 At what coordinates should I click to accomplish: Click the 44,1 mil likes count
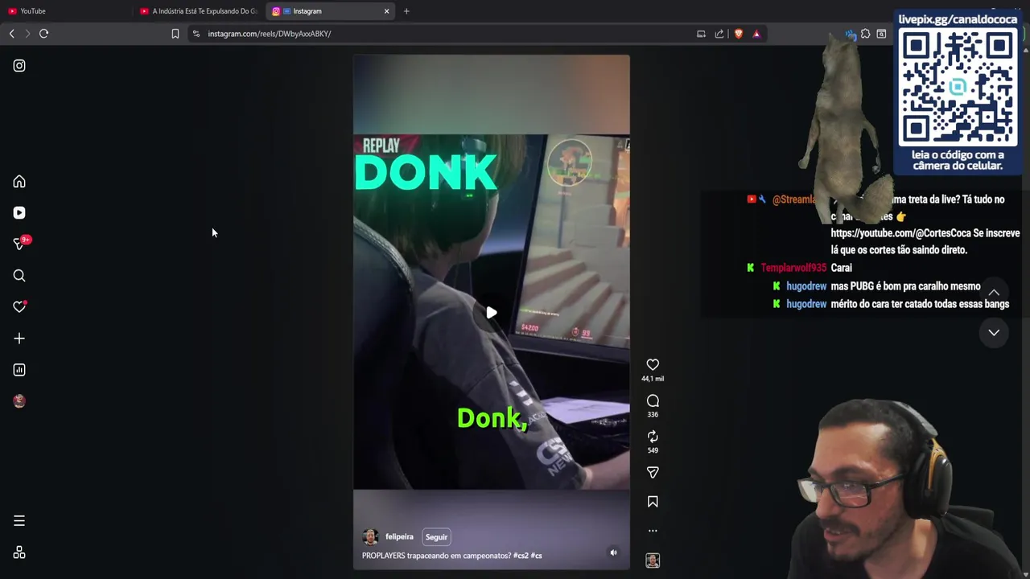(653, 379)
